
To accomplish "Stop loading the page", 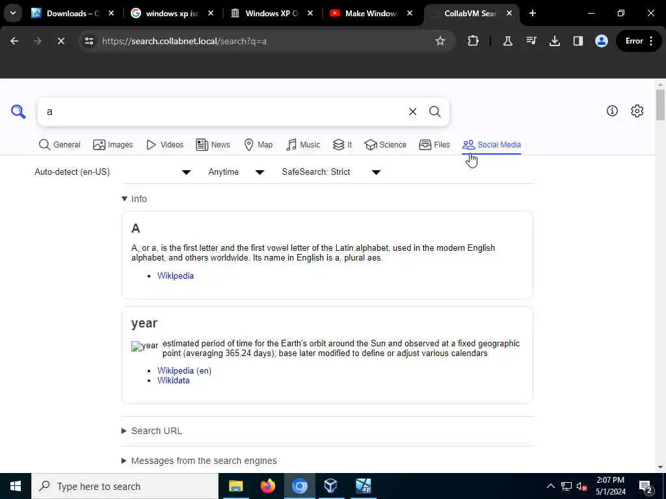I will coord(61,41).
